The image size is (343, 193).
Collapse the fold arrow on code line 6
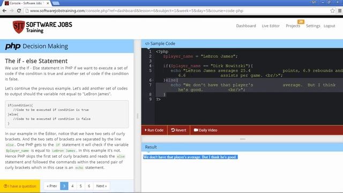(153, 80)
